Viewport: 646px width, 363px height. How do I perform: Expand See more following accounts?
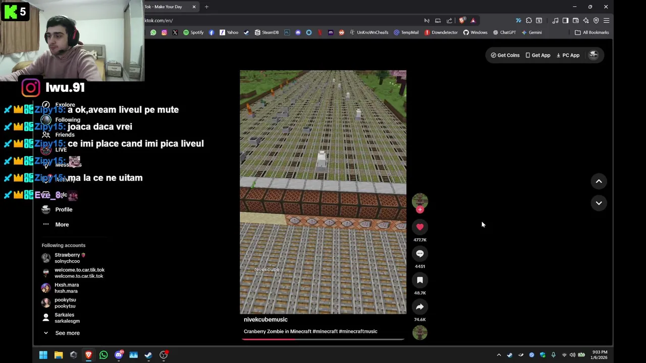point(61,333)
